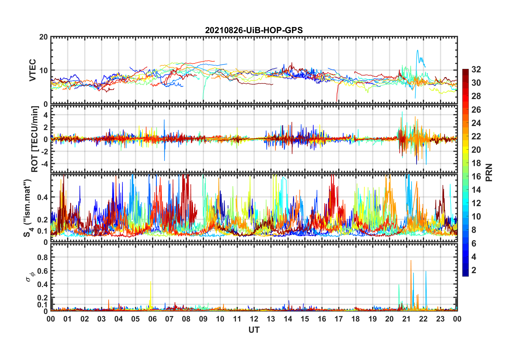Click the plot title "20210826-UiB-HOP-GPS"

tap(254, 30)
